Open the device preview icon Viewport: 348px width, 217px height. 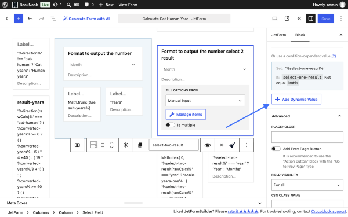(275, 19)
